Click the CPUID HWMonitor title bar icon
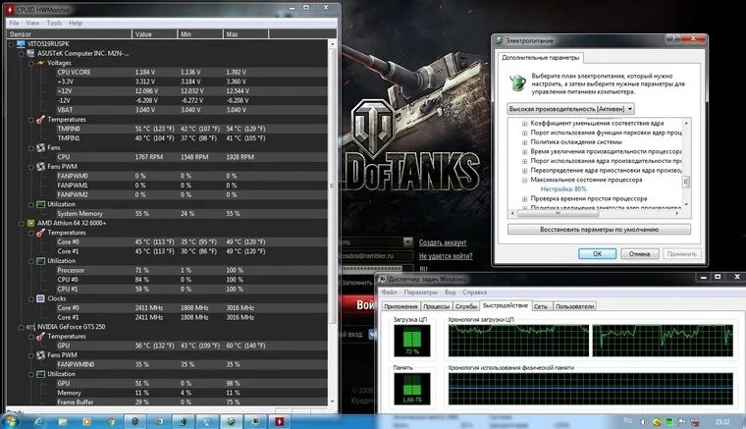746x429 pixels. click(x=10, y=10)
